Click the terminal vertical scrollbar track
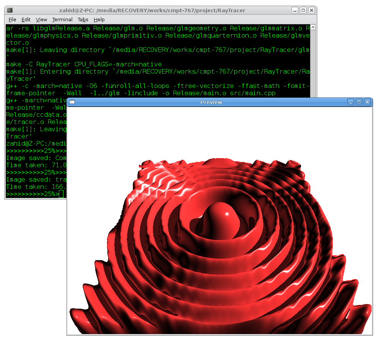Screen dimensions: 378x339 click(x=312, y=61)
